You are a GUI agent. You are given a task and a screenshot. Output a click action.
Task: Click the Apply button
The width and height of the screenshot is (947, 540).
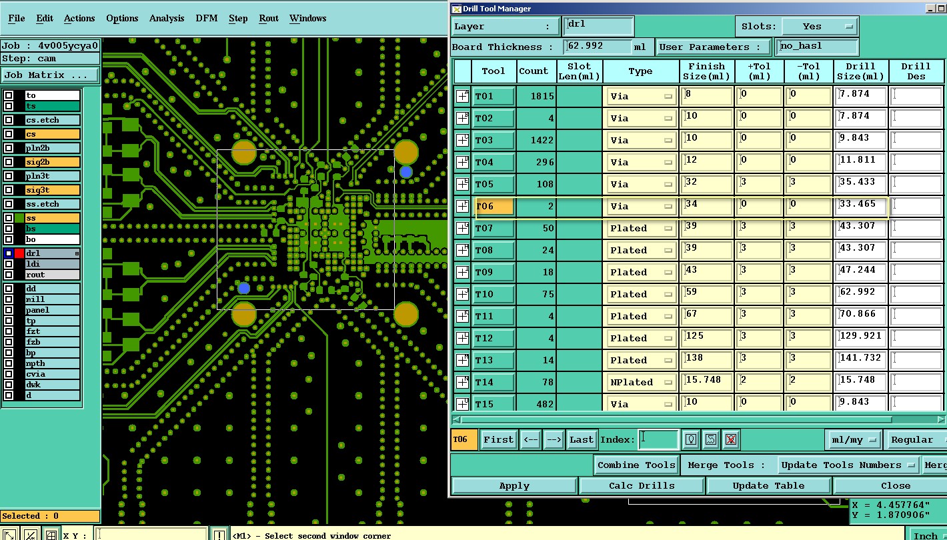(x=514, y=485)
